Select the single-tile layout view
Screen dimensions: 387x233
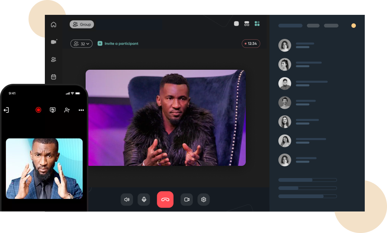(236, 24)
